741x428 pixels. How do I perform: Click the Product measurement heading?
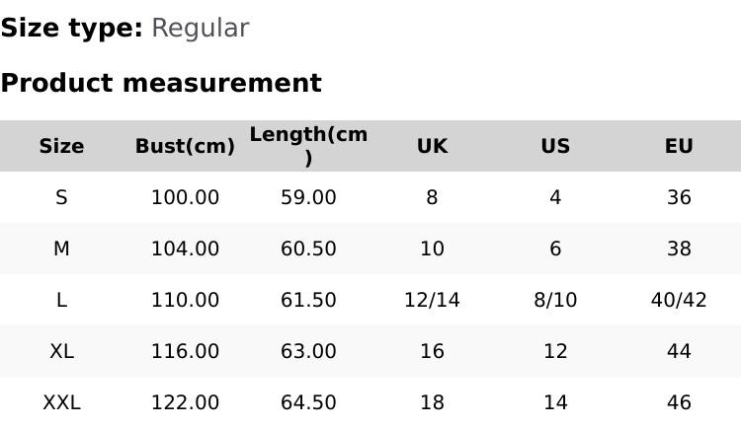coord(161,83)
